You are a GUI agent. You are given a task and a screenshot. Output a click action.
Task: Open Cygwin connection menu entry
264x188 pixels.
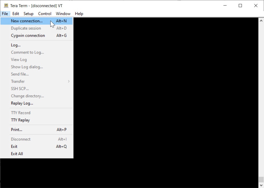(28, 35)
